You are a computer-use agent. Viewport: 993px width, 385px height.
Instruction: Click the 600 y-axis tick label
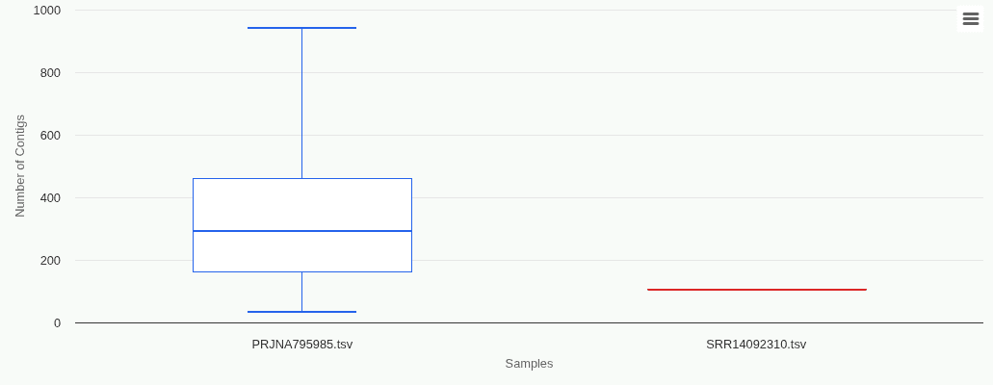[50, 136]
